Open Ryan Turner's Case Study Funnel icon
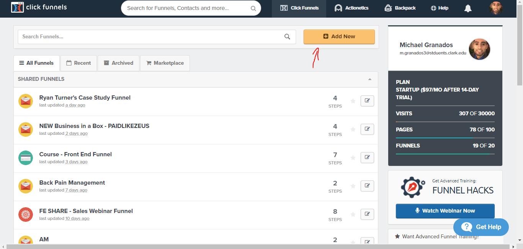This screenshot has height=249, width=523. pyautogui.click(x=26, y=101)
